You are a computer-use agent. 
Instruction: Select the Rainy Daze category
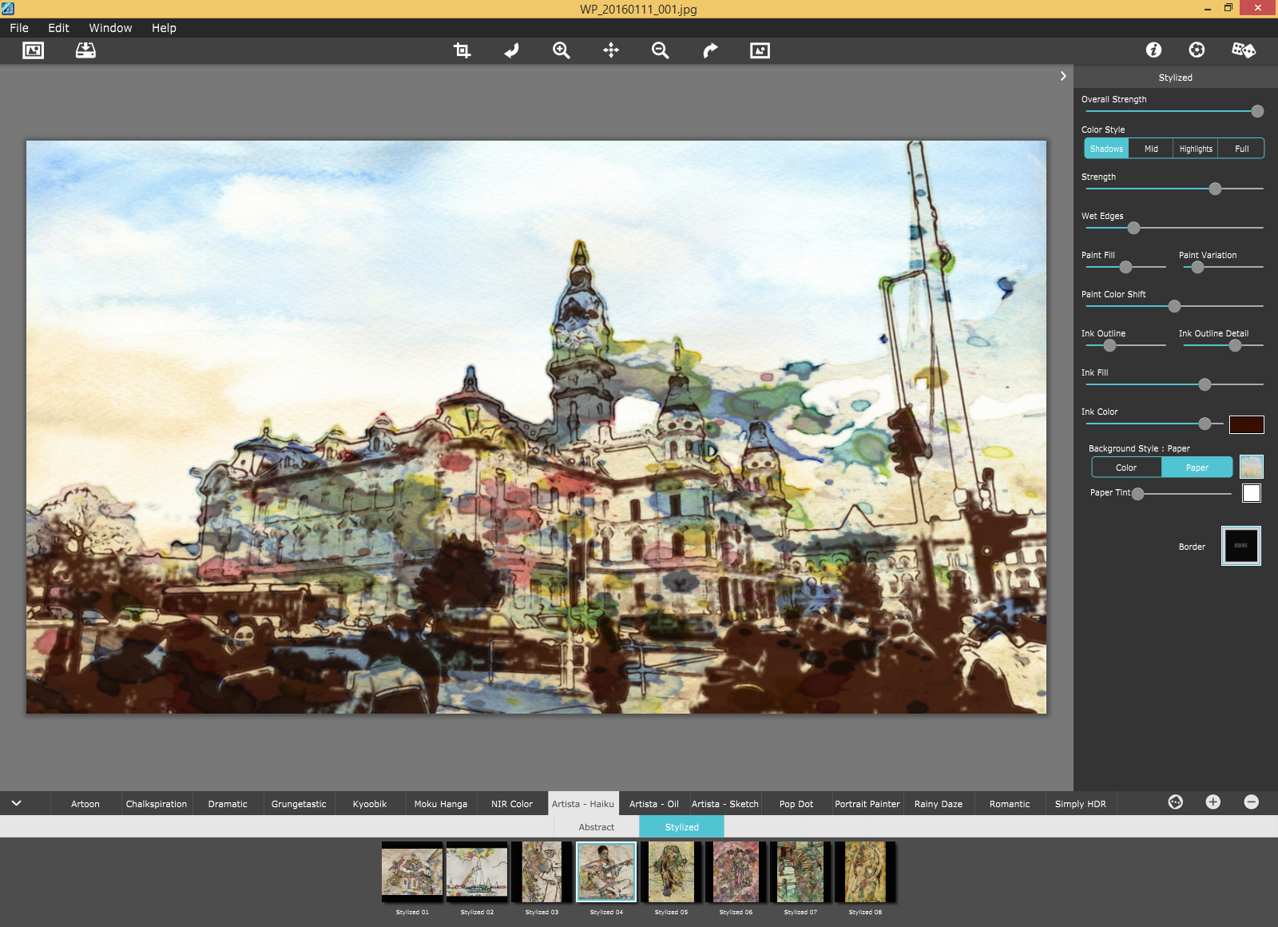click(x=939, y=804)
